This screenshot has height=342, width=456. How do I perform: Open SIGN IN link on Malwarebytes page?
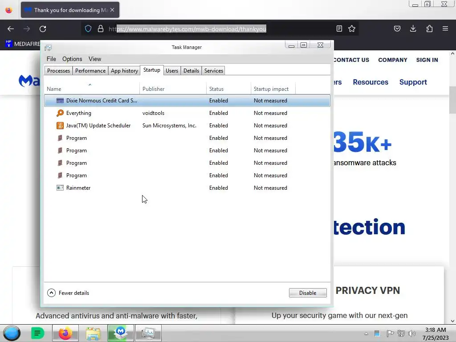(427, 60)
